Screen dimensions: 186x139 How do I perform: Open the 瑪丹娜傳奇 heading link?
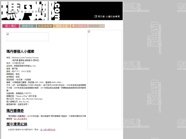pyautogui.click(x=15, y=111)
